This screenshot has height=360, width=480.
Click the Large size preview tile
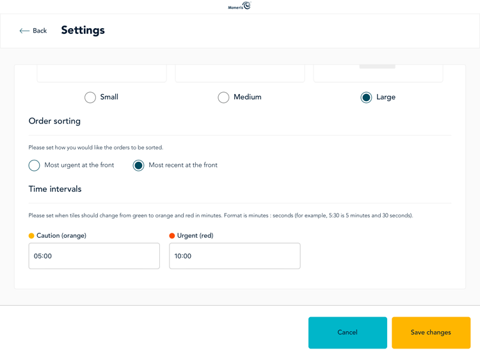coord(378,74)
